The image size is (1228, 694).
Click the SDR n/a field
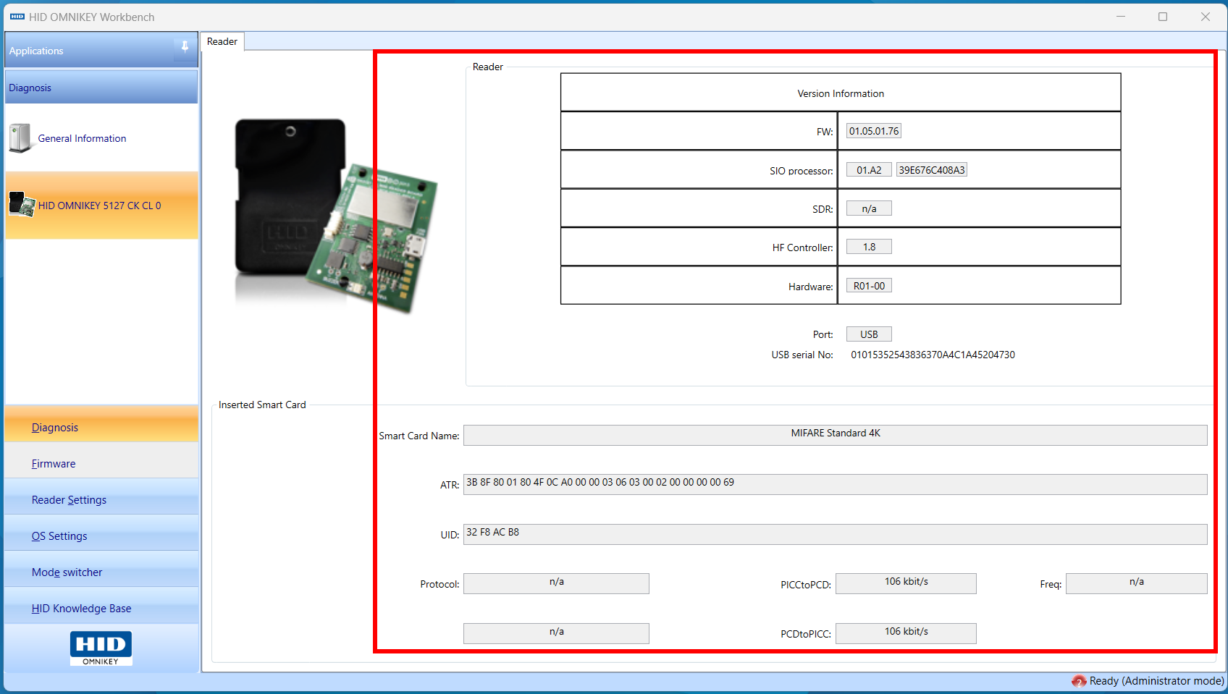pos(869,208)
